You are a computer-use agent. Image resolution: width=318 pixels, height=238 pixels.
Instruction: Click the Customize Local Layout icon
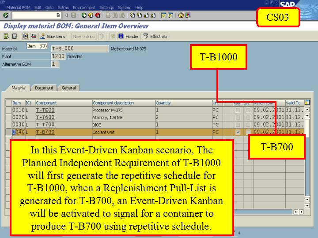coord(188,15)
